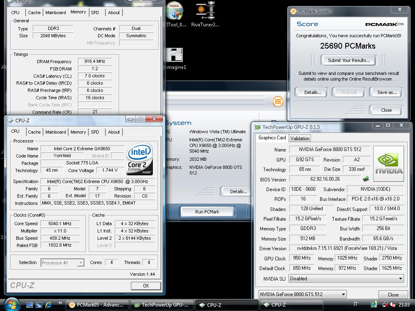Switch to Validation tab in GPU-Z
The width and height of the screenshot is (415, 311).
299,138
